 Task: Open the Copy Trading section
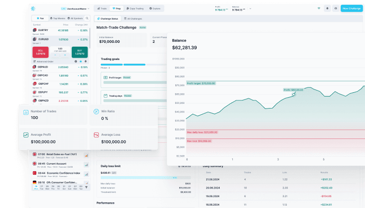pos(135,9)
